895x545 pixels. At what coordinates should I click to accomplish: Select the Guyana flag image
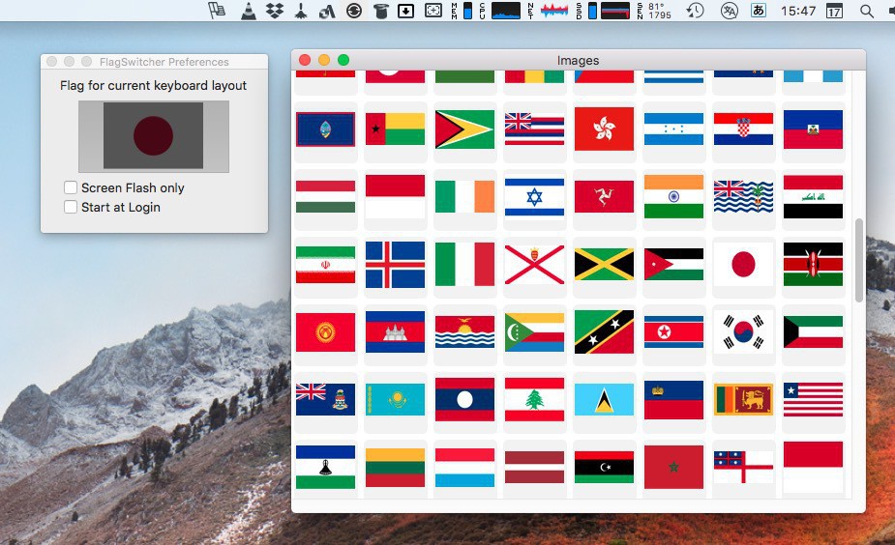click(464, 129)
